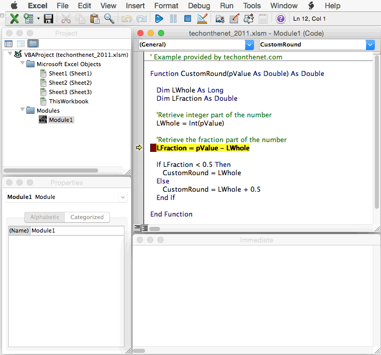The width and height of the screenshot is (381, 355).
Task: Open the Object Browser toolbar icon
Action: [x=248, y=19]
